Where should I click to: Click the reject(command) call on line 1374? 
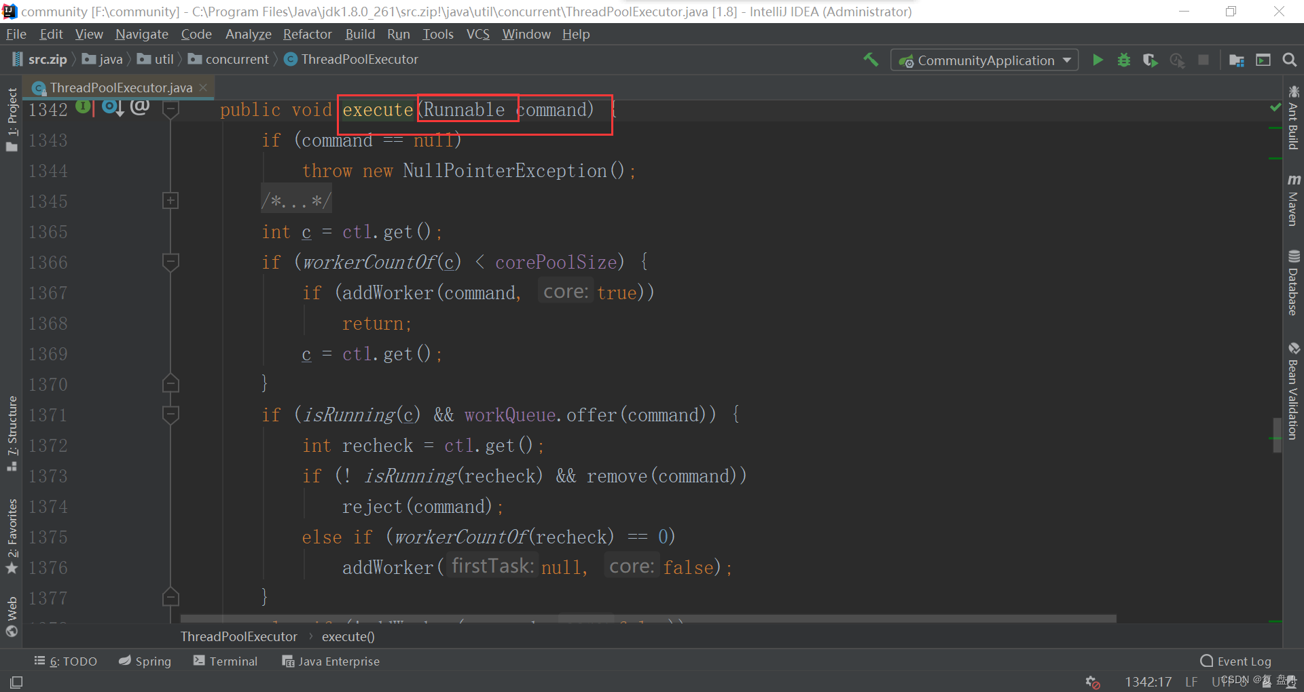coord(417,506)
